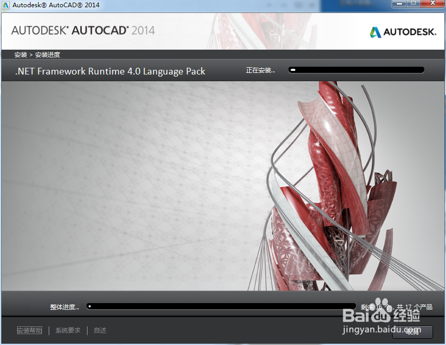The height and width of the screenshot is (345, 446).
Task: Click the 正在安装 component progress bar
Action: tap(356, 70)
